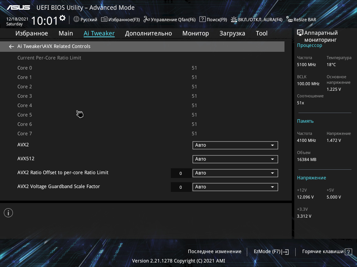Click the AURA light icon

click(234, 19)
